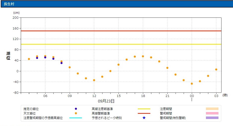Screen dimensions: 233x126
Task: Click the orange tide point at 22
Action: tap(175, 74)
